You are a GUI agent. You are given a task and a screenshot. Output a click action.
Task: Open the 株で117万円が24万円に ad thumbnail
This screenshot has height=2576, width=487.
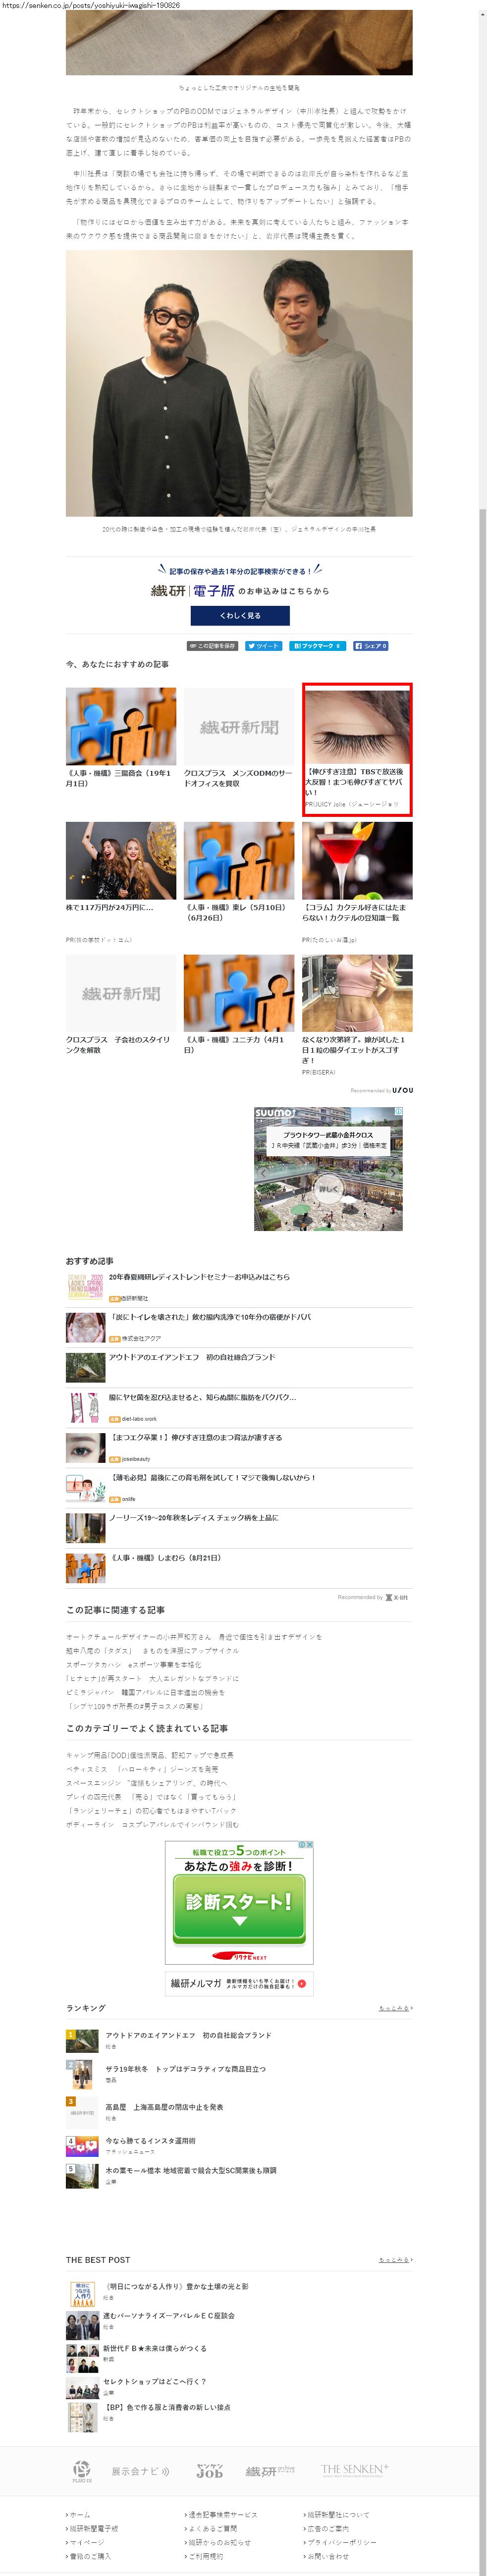(121, 861)
